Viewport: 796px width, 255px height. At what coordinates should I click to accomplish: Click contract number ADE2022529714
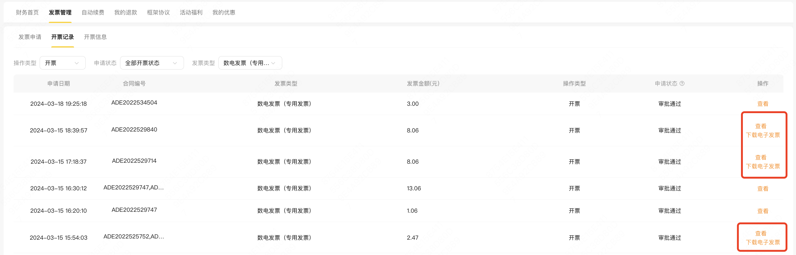click(x=134, y=161)
